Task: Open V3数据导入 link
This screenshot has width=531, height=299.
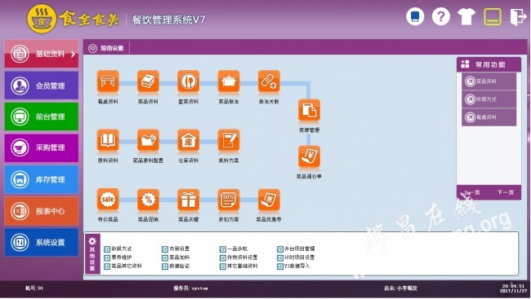Action: coord(293,266)
